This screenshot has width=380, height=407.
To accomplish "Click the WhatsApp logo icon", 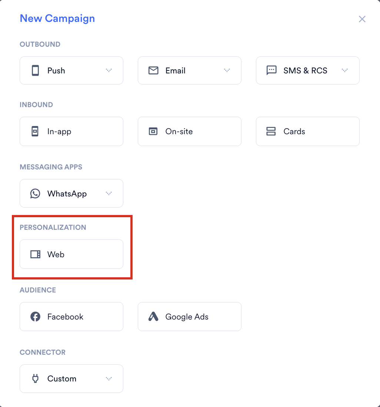I will [35, 193].
